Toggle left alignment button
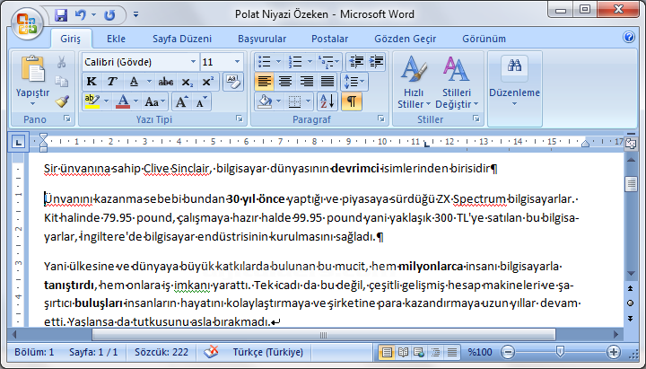This screenshot has width=646, height=369. [x=264, y=82]
